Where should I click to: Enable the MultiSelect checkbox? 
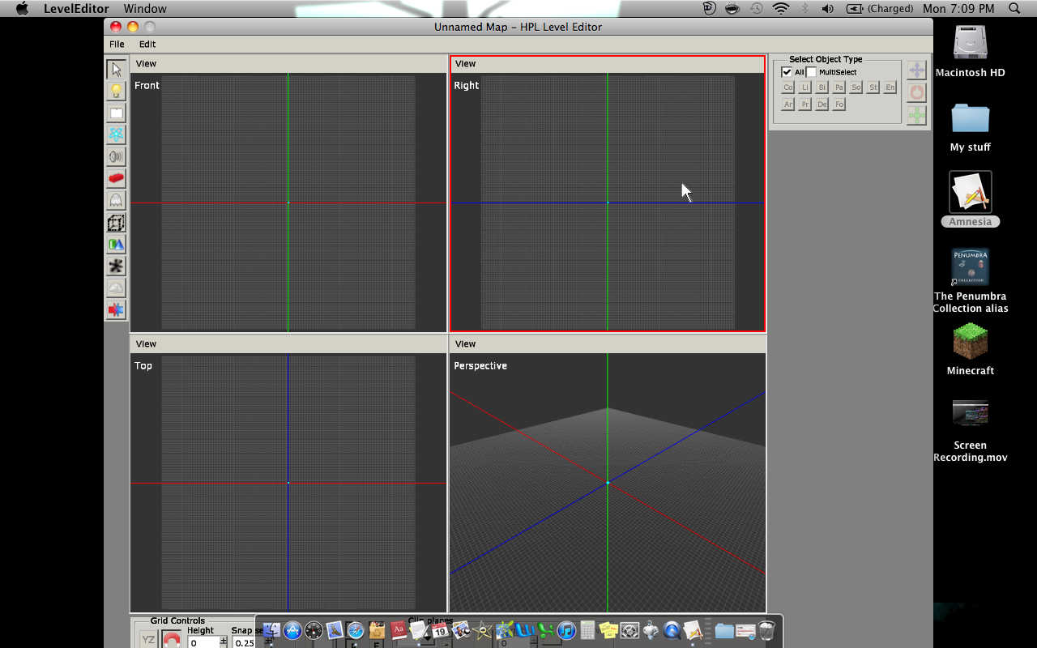[x=811, y=72]
